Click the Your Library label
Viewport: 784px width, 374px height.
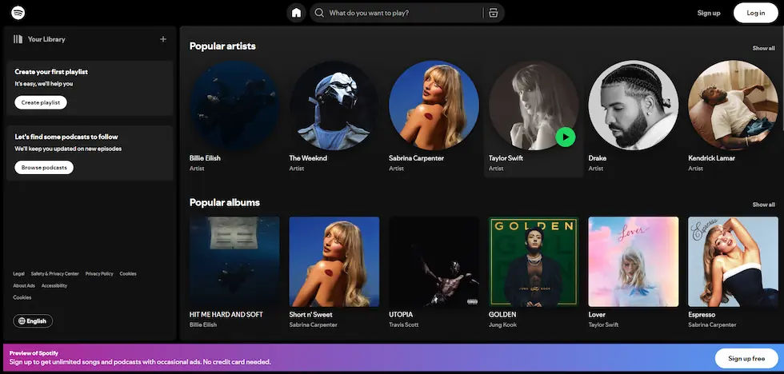[46, 39]
